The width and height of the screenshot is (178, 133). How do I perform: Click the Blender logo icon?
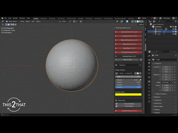coord(2,18)
